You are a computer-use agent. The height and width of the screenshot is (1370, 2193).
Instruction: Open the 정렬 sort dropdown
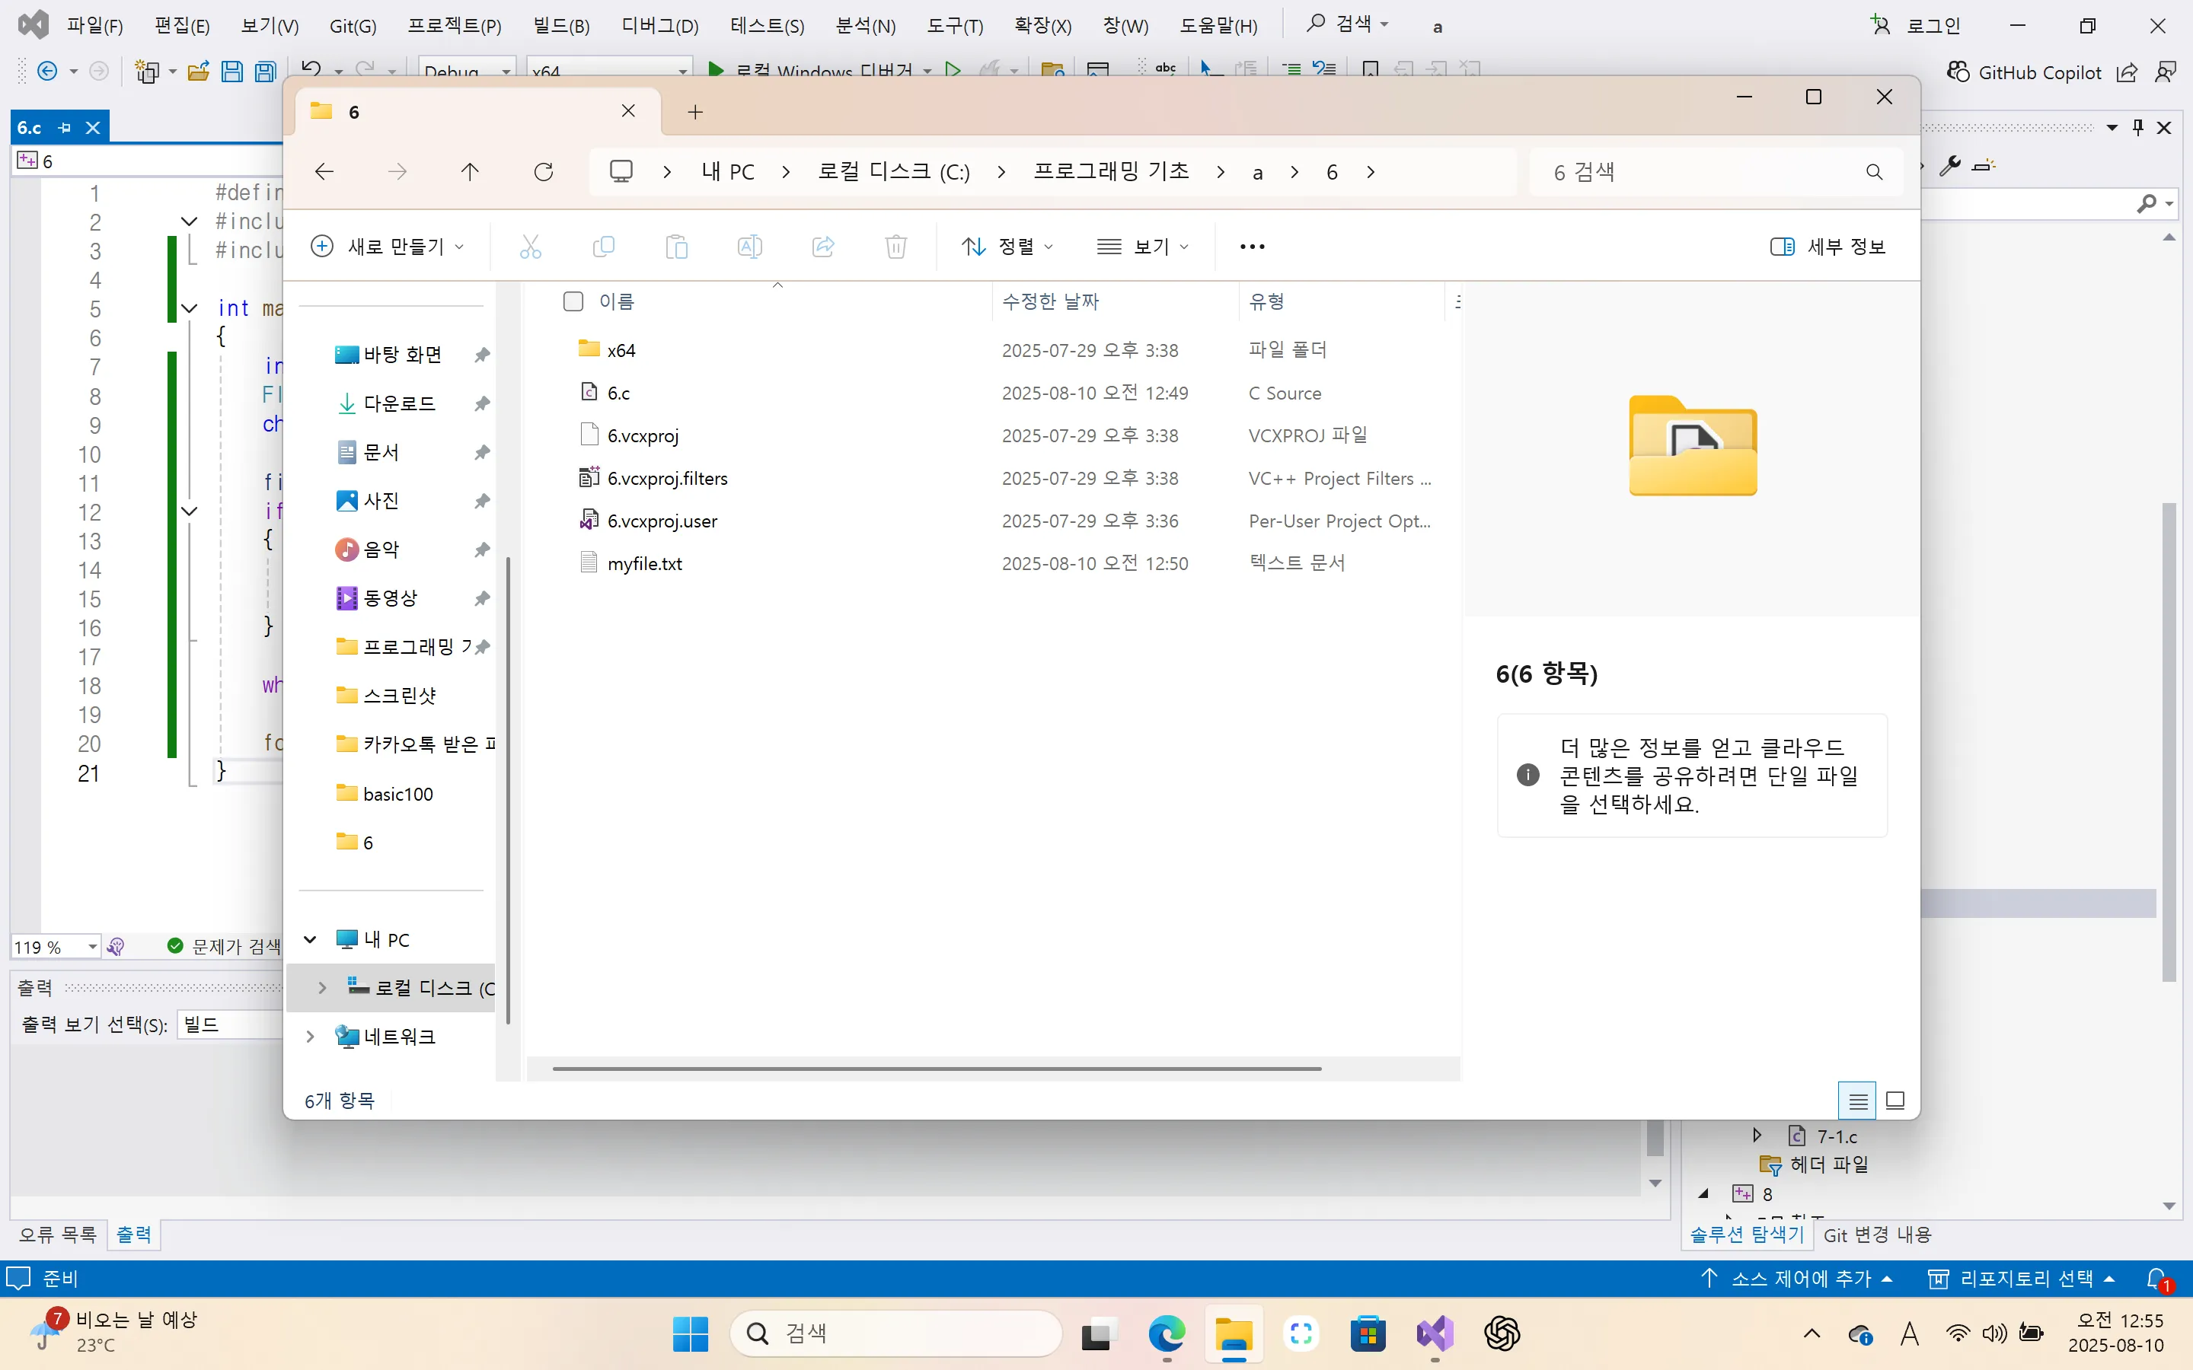point(1007,247)
